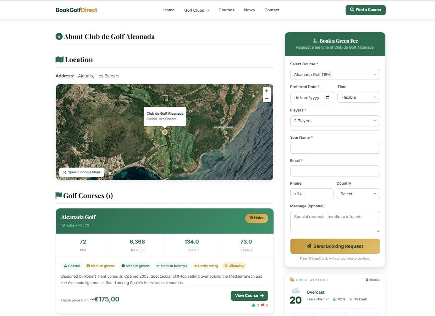
Task: Open the Country select dropdown
Action: pos(358,194)
